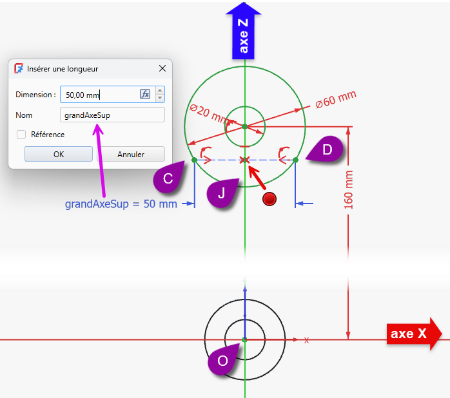Click the red axe X arrow

[415, 333]
